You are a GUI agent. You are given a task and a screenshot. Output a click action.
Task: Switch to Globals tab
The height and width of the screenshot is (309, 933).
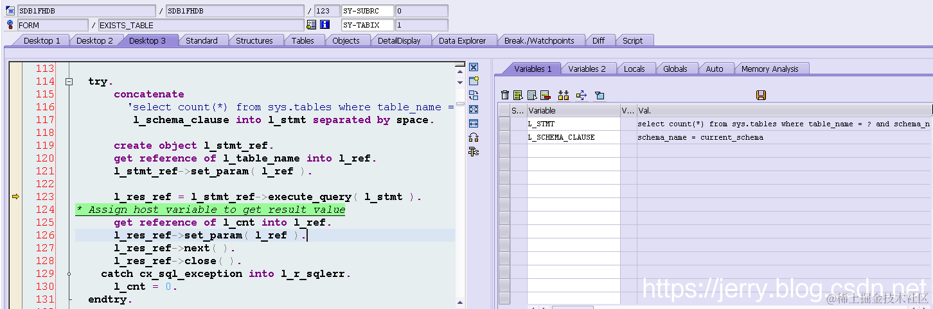pos(675,69)
